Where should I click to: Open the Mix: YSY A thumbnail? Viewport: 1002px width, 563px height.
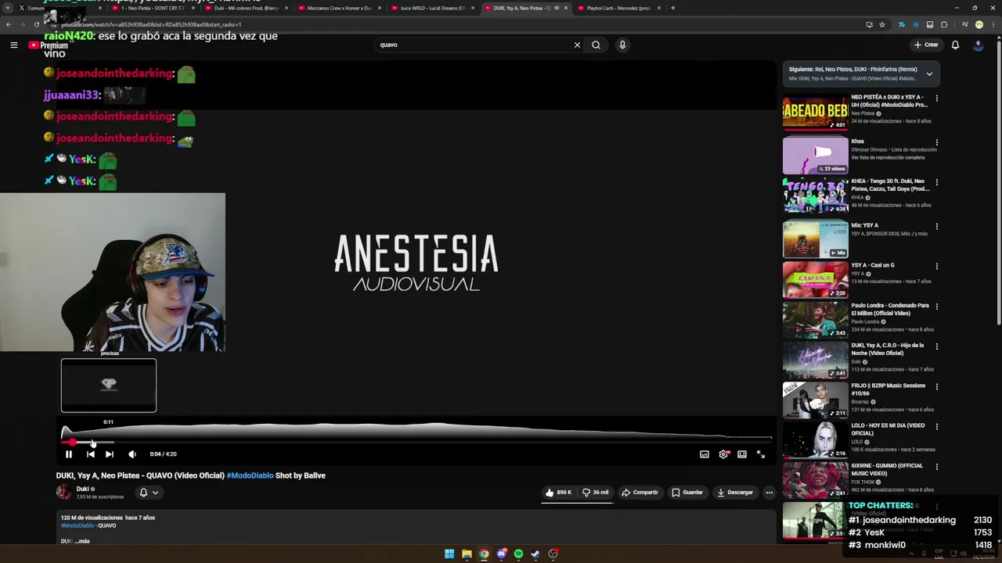(815, 239)
